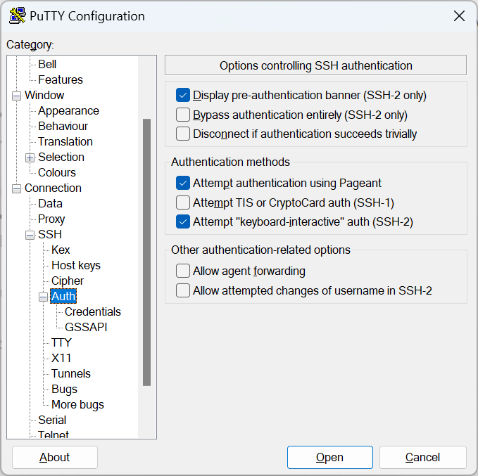Expand the Selection tree node
478x476 pixels.
tap(30, 157)
